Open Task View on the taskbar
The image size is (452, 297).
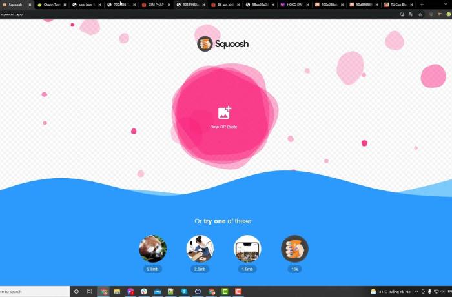[x=89, y=292]
